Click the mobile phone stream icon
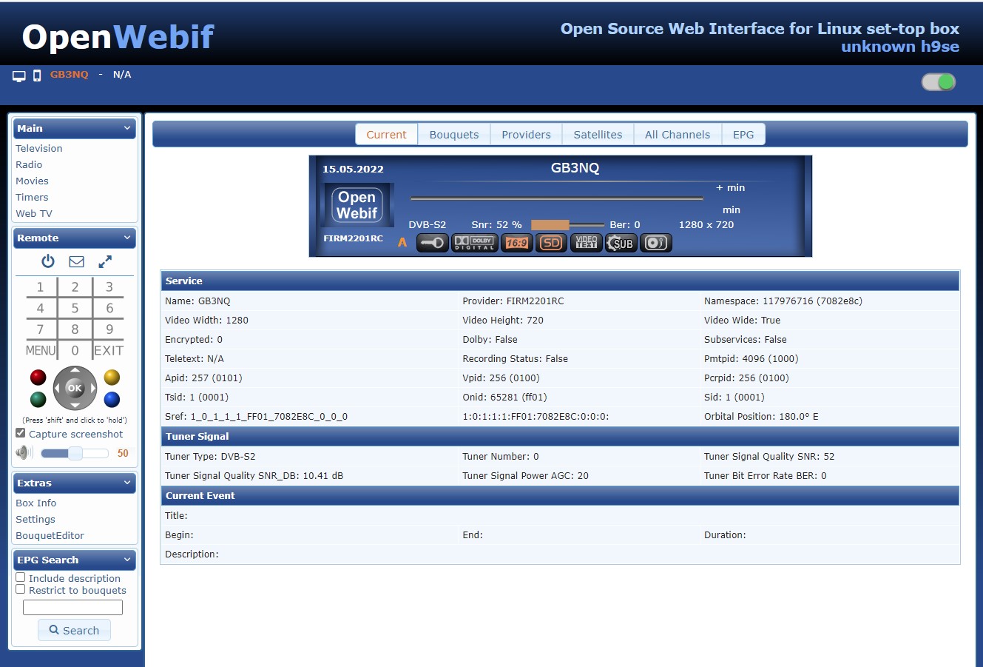 click(x=37, y=76)
